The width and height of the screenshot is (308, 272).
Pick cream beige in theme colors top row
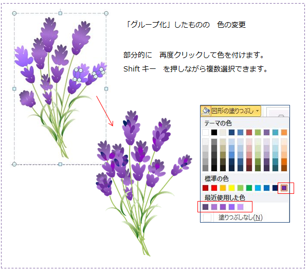pos(223,132)
